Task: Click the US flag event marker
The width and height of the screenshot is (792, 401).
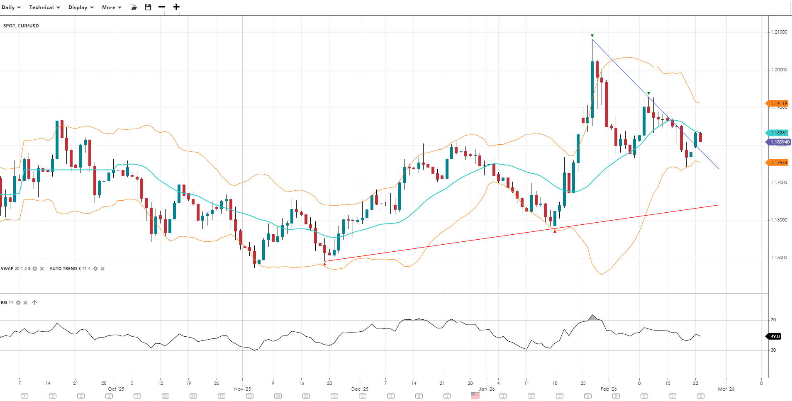Action: click(x=475, y=396)
